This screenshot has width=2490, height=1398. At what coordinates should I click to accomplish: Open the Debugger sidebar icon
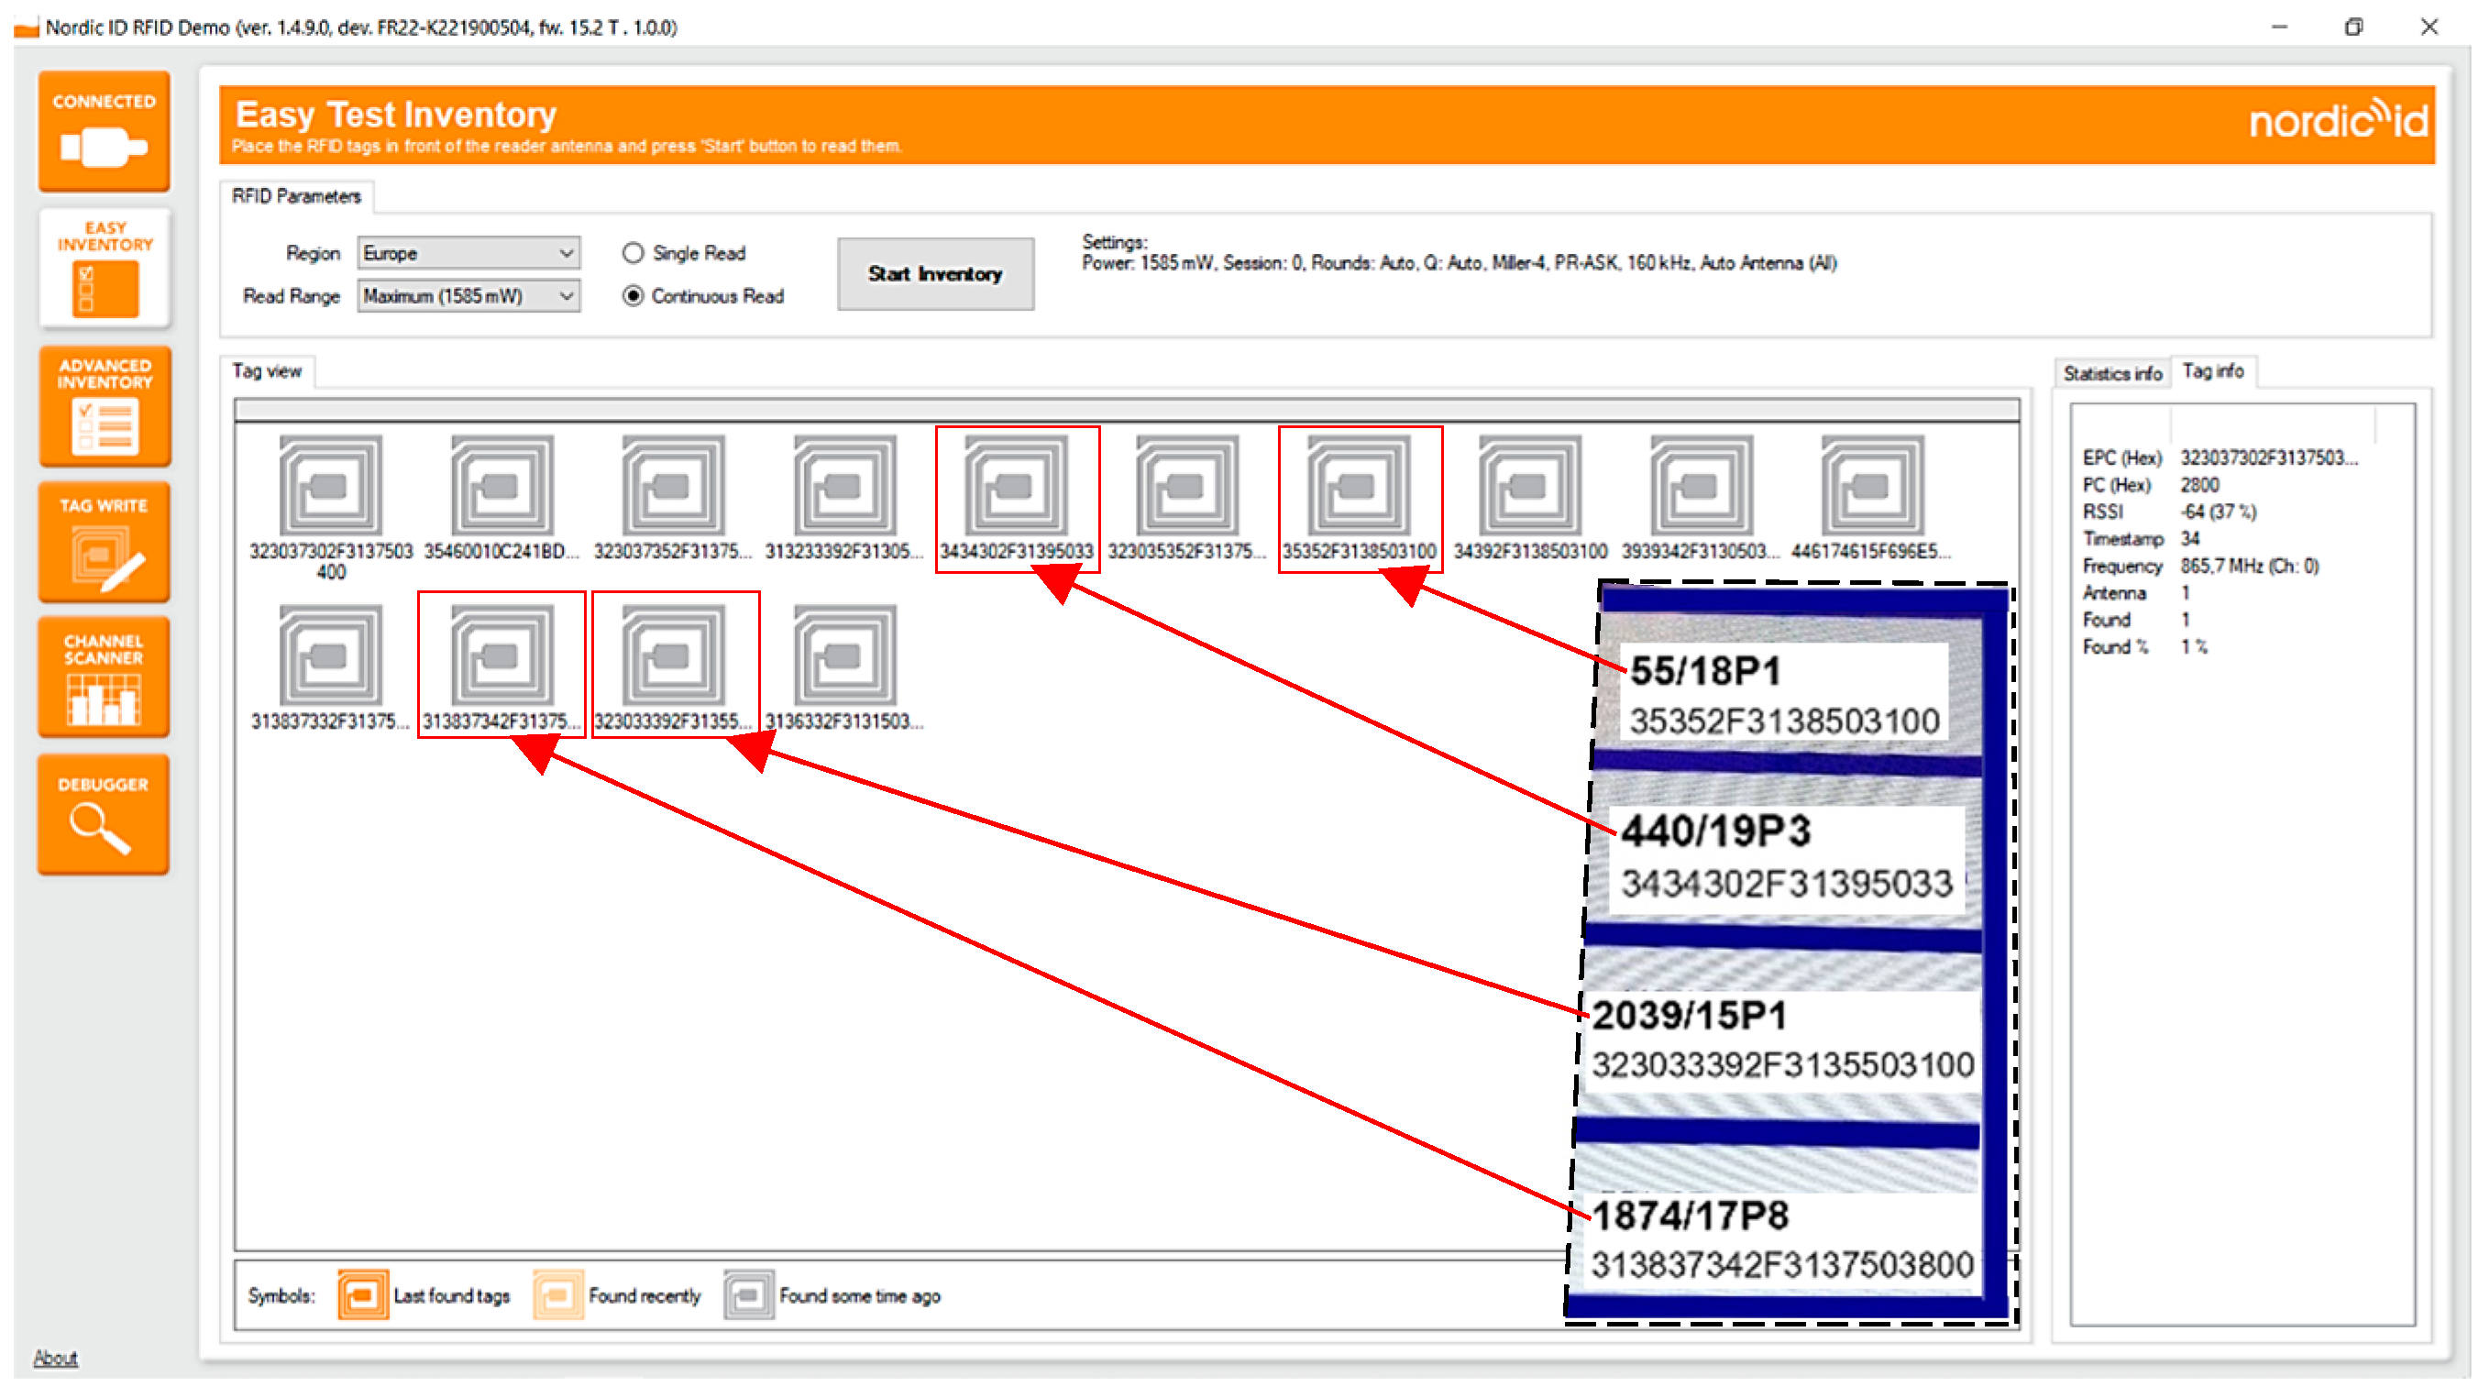coord(105,815)
